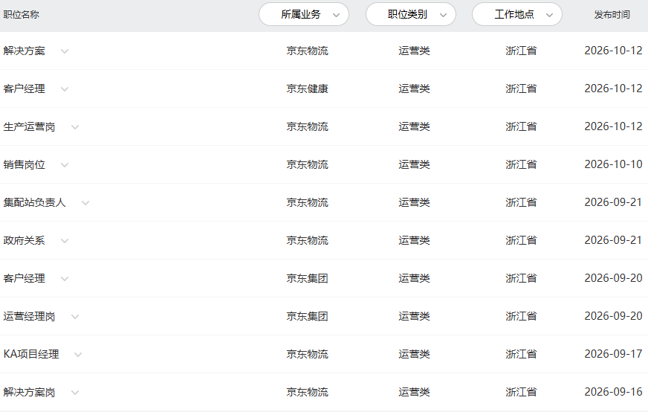Expand the KA项目经理 row chevron
648x412 pixels.
click(78, 355)
